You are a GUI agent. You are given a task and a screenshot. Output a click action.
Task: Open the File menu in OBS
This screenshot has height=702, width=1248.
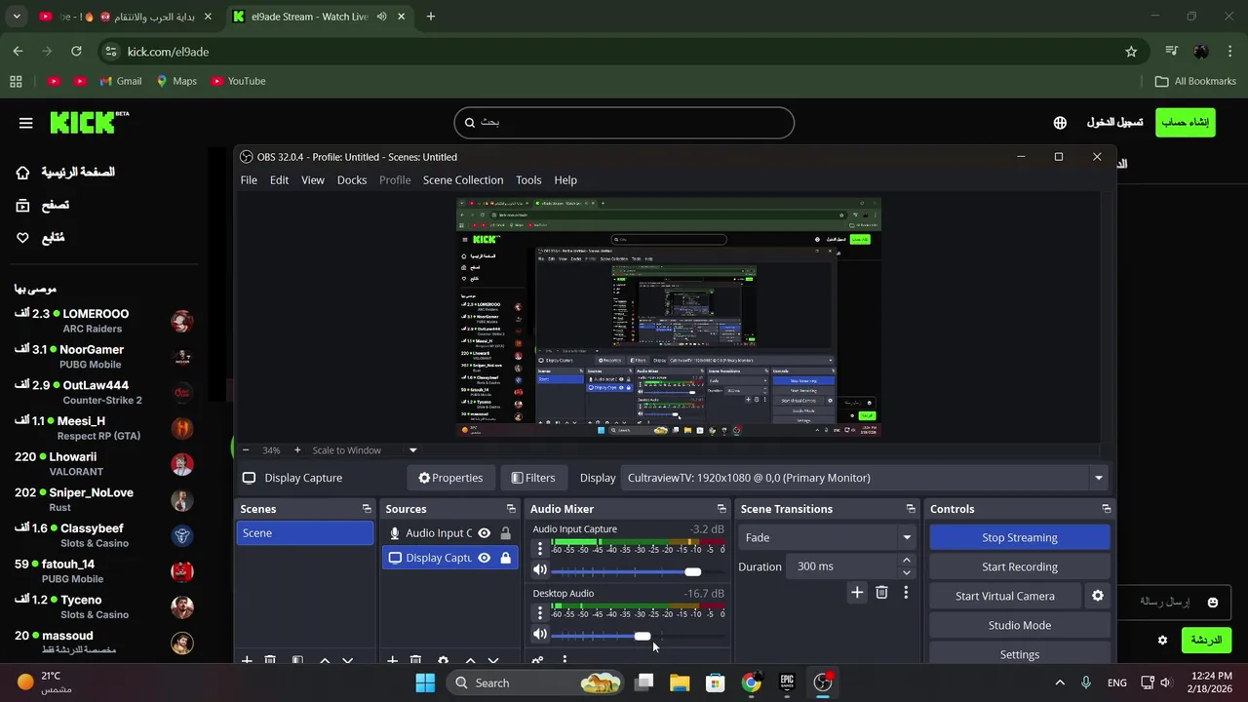coord(249,180)
